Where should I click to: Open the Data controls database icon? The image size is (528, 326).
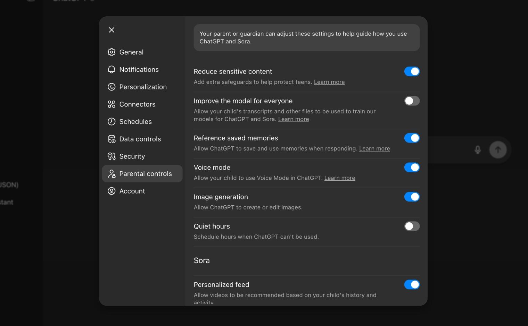click(112, 139)
